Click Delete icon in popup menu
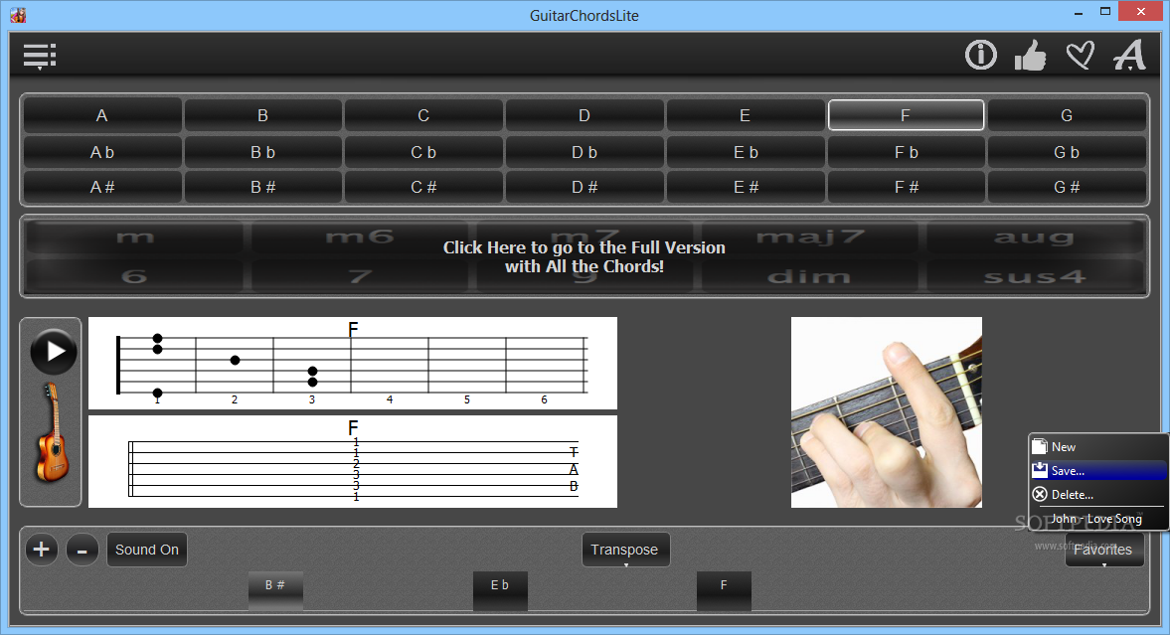This screenshot has width=1170, height=635. point(1040,495)
